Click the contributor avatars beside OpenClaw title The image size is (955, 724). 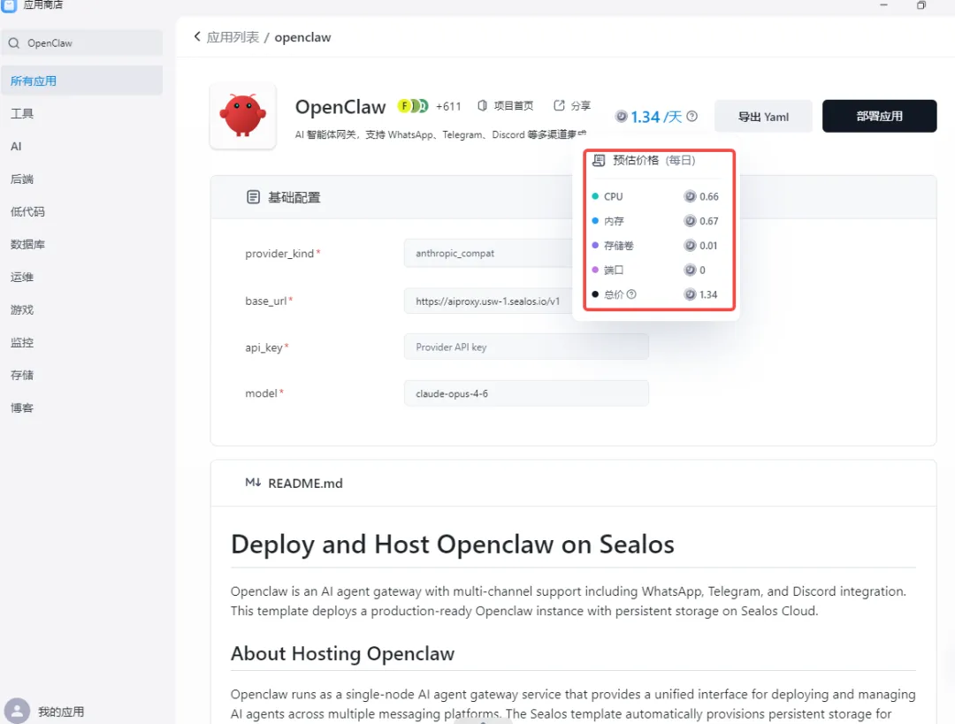[x=413, y=106]
